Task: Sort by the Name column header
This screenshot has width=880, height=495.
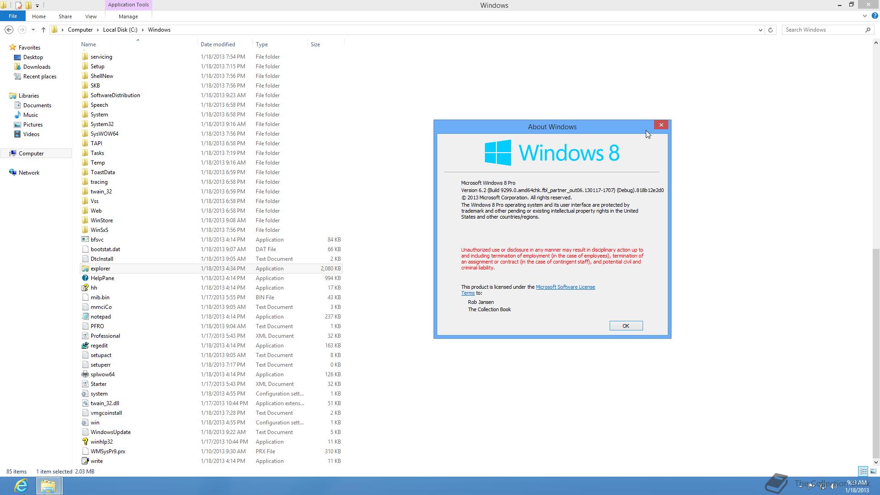Action: pyautogui.click(x=137, y=44)
